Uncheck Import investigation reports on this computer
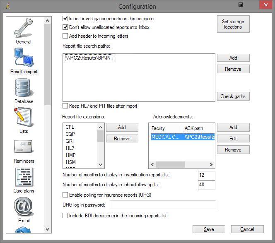The width and height of the screenshot is (275, 243). point(65,19)
